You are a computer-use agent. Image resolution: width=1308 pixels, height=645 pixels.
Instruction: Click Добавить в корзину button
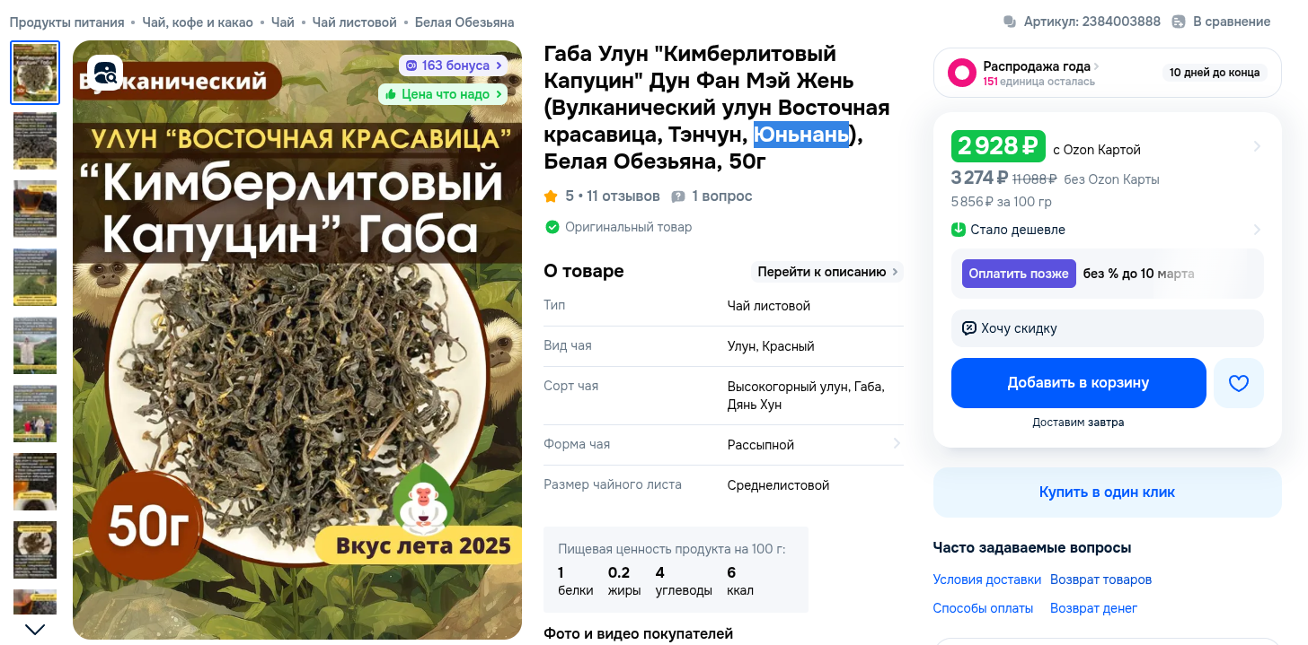click(1078, 383)
